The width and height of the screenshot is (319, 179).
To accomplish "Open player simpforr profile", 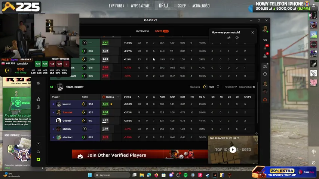I will click(x=68, y=137).
